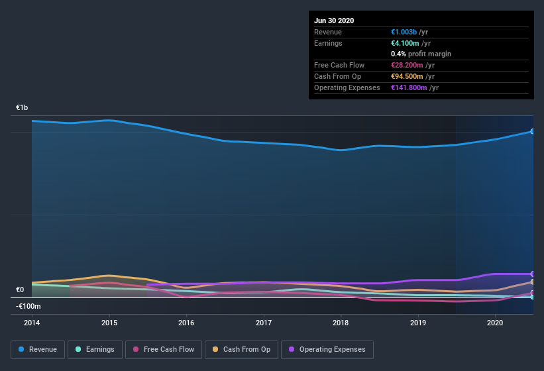This screenshot has width=544, height=371.
Task: Toggle the Revenue legend button
Action: [38, 350]
